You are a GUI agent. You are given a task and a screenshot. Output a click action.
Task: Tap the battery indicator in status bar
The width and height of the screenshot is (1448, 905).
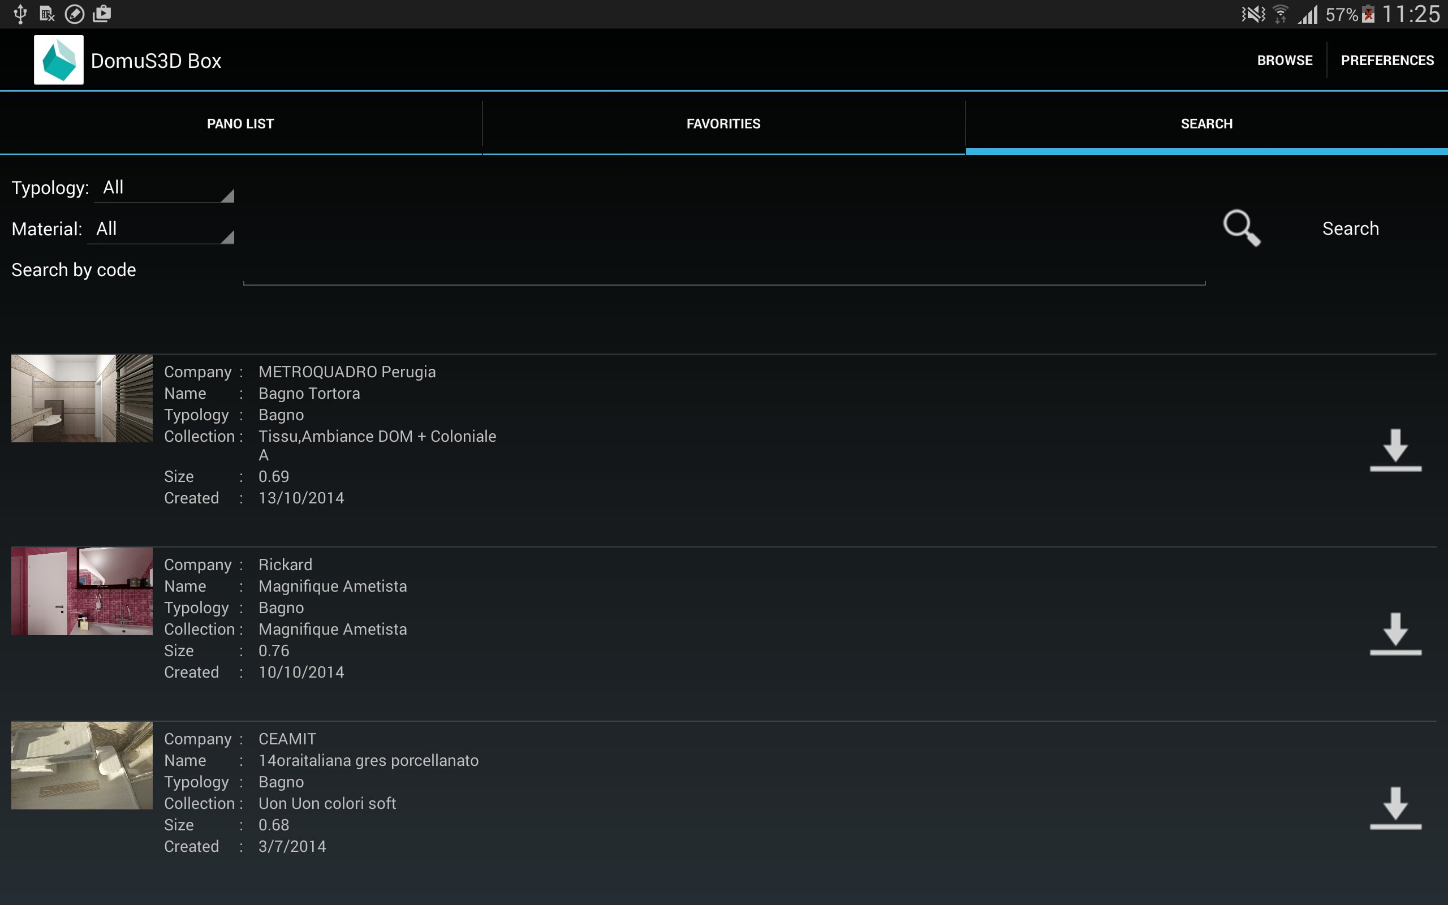(x=1368, y=14)
